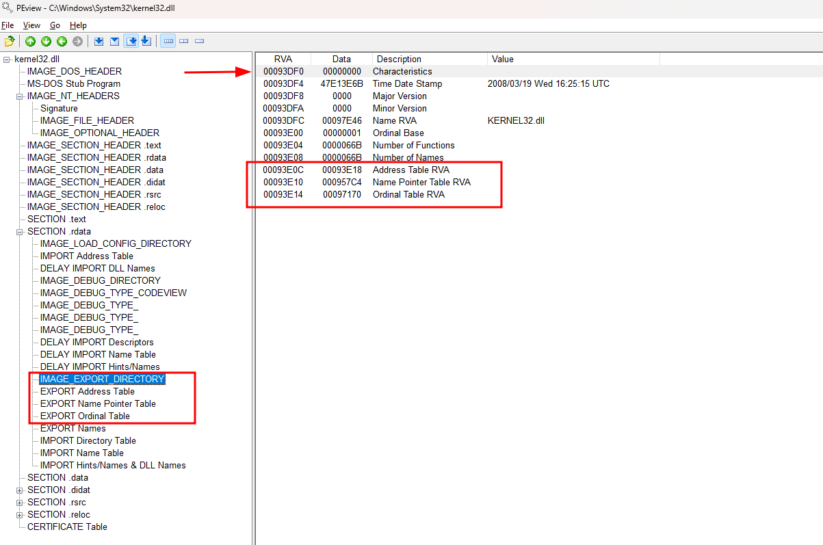This screenshot has height=545, width=823.
Task: Click the Description column header
Action: click(399, 59)
